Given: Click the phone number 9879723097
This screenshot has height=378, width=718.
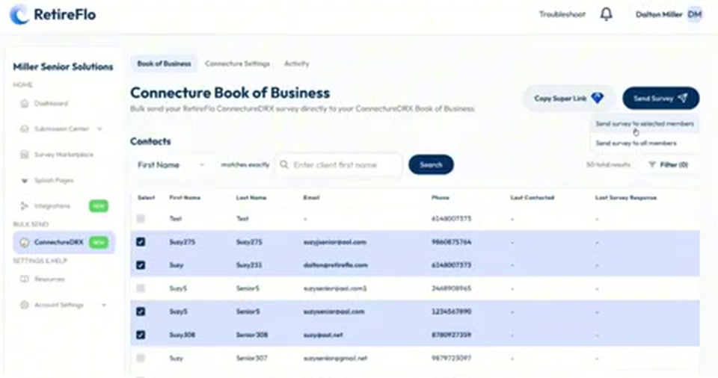Looking at the screenshot, I should click(451, 358).
